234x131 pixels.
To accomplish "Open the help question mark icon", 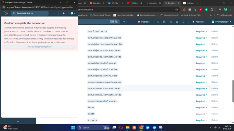I will 171,22.
